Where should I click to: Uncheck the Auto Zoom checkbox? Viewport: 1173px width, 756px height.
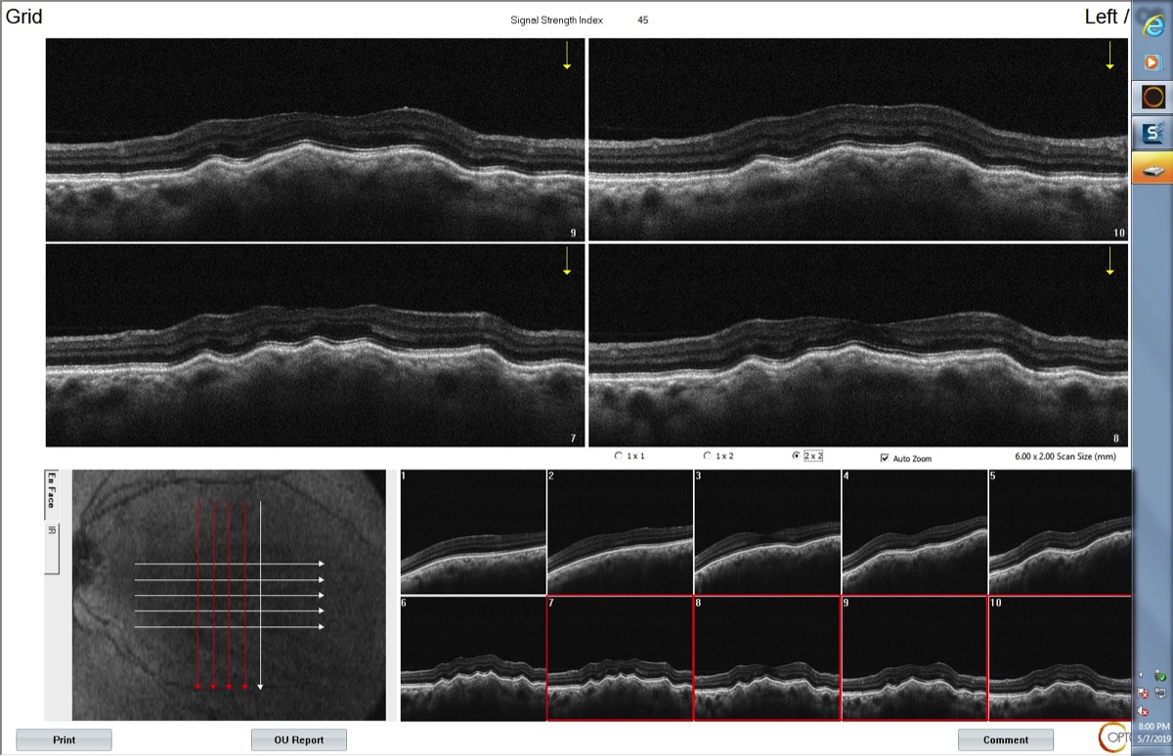pos(885,457)
